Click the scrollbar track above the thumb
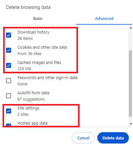The width and height of the screenshot is (133, 147). [x=130, y=40]
